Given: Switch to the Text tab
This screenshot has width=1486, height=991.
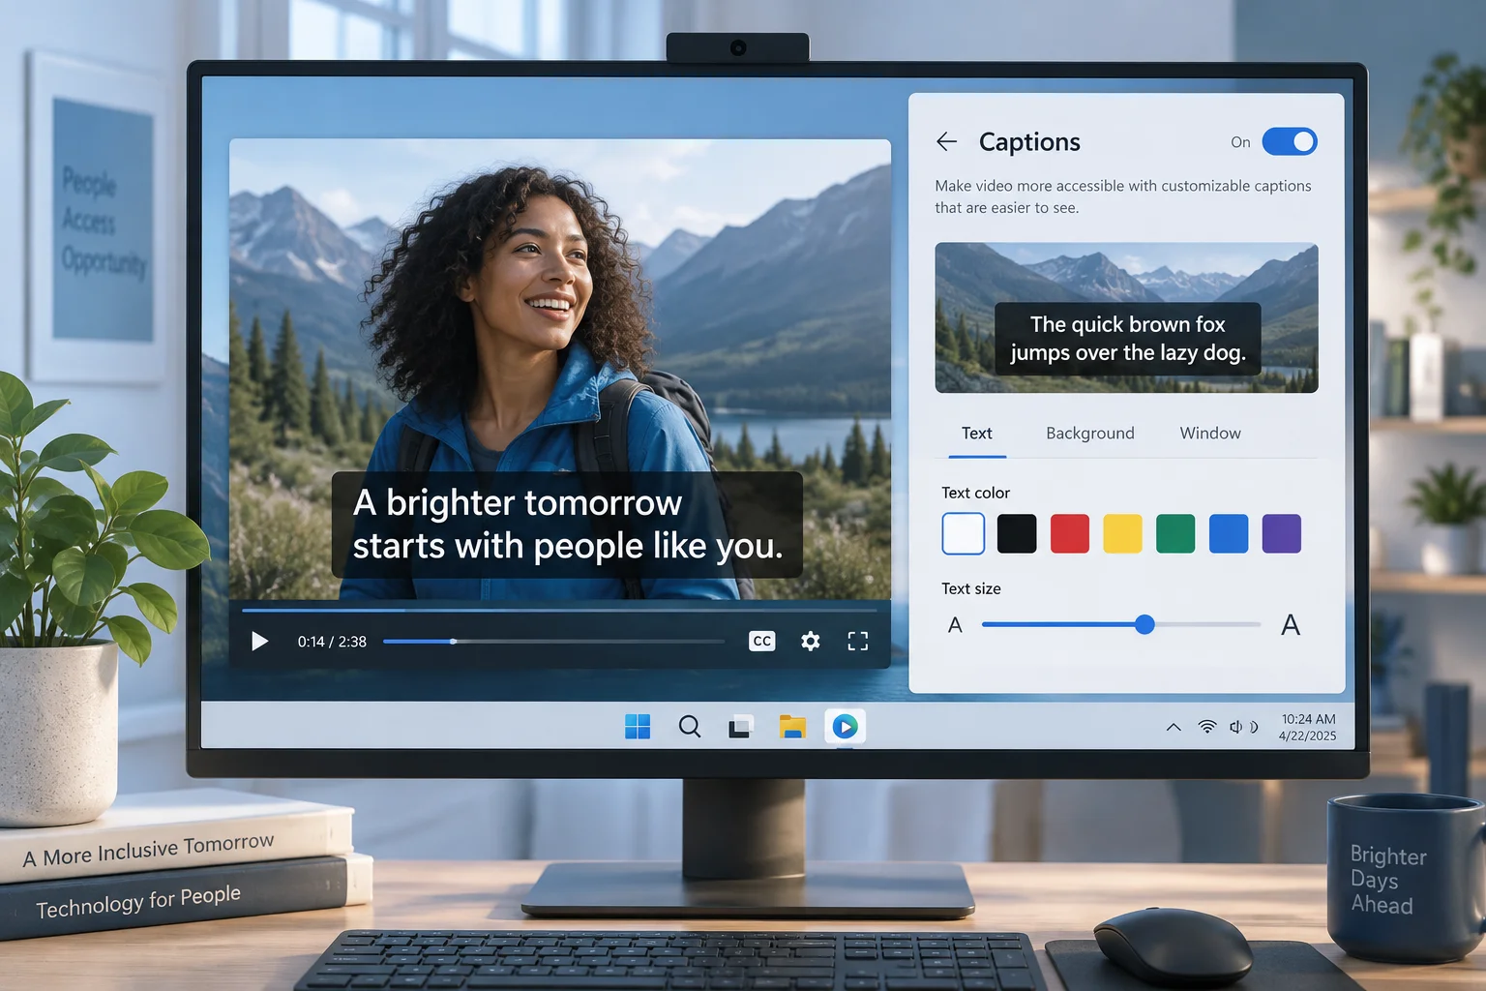Looking at the screenshot, I should coord(977,434).
